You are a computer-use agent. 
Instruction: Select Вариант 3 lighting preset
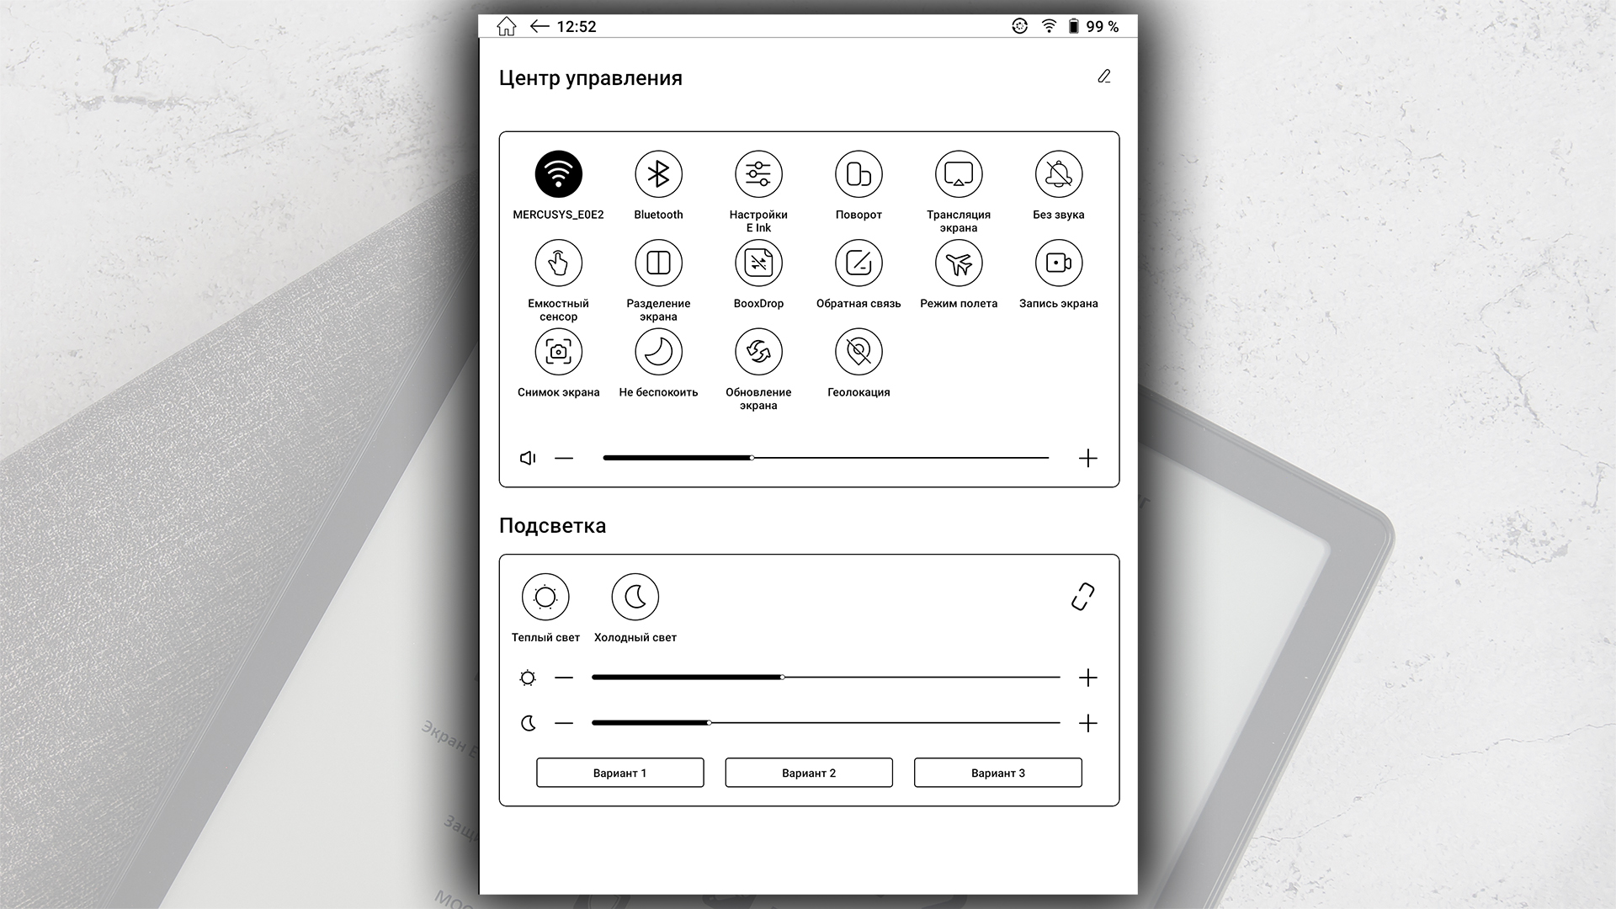click(997, 773)
